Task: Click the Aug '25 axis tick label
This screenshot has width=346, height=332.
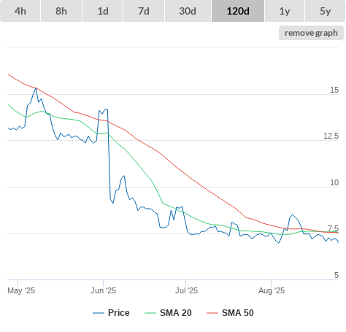Action: (272, 290)
